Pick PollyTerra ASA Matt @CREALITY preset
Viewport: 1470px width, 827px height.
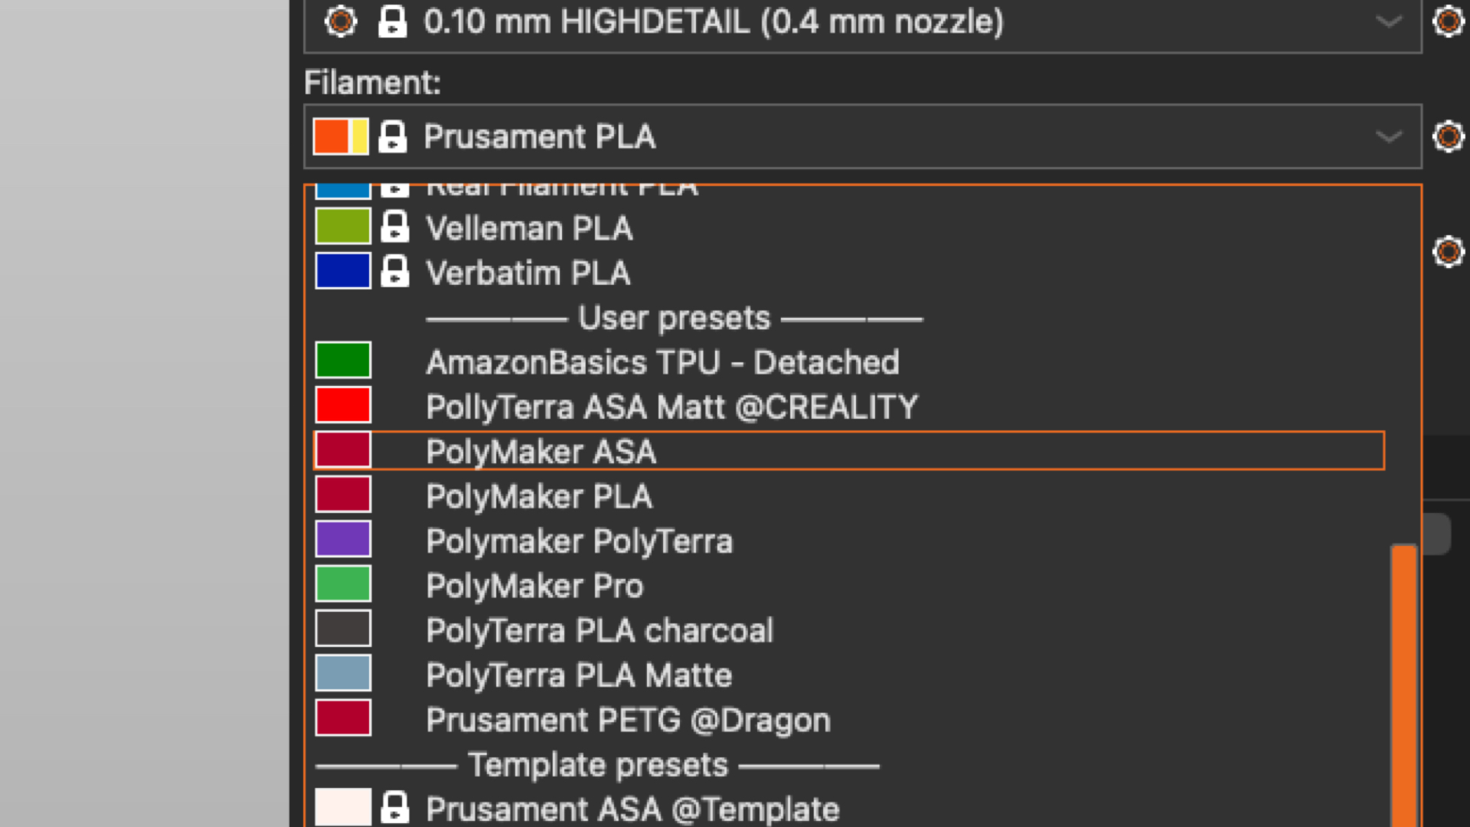coord(850,407)
